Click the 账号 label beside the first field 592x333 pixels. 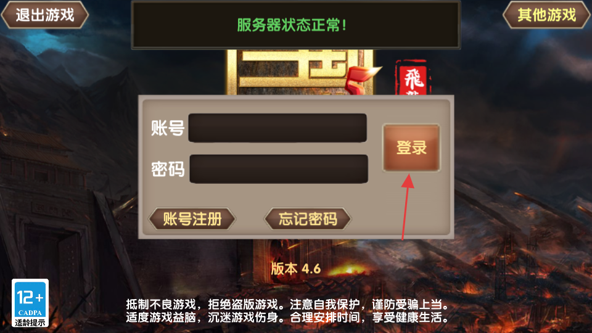point(168,128)
